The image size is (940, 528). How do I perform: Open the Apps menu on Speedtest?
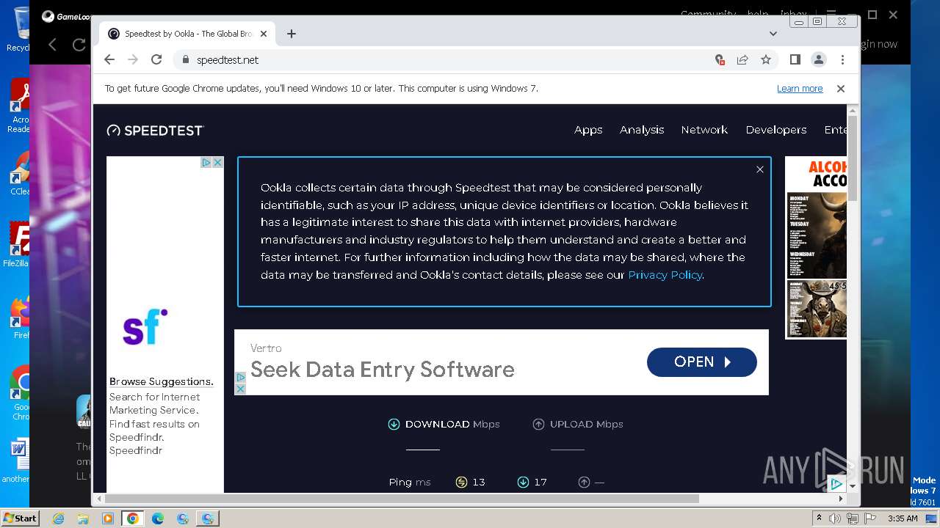[x=588, y=130]
